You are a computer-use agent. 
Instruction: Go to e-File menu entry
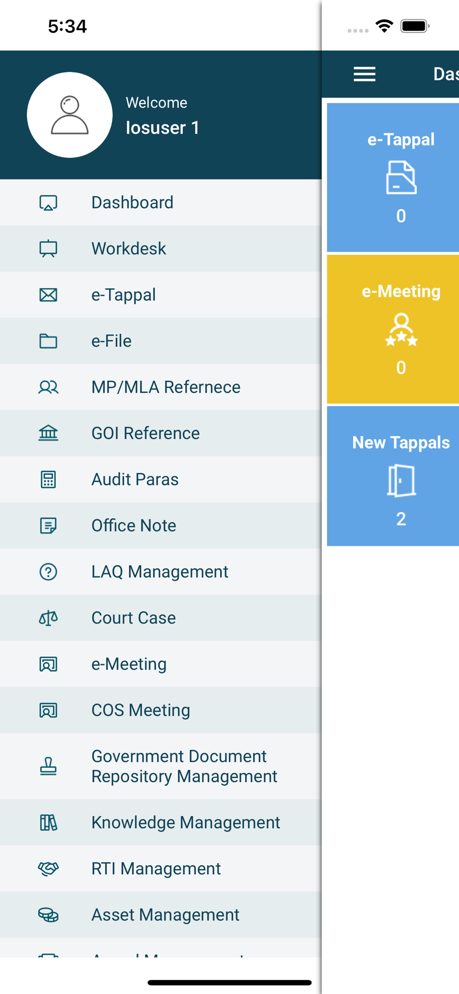click(160, 341)
